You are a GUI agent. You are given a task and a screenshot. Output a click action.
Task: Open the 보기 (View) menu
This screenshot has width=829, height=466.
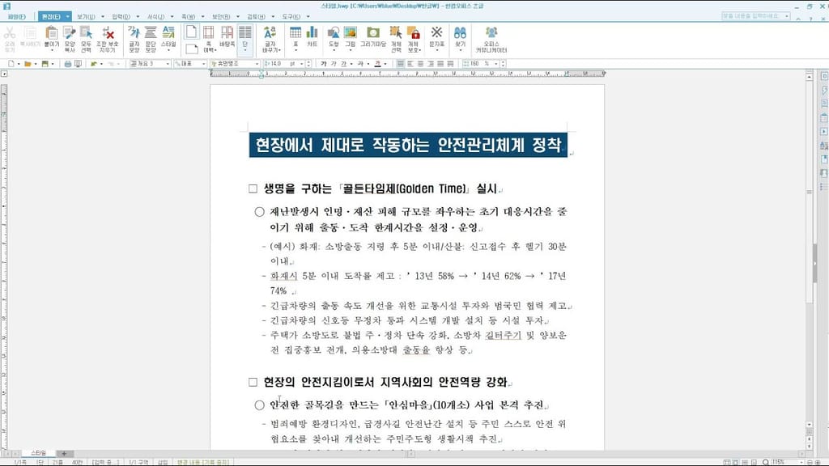[x=86, y=17]
